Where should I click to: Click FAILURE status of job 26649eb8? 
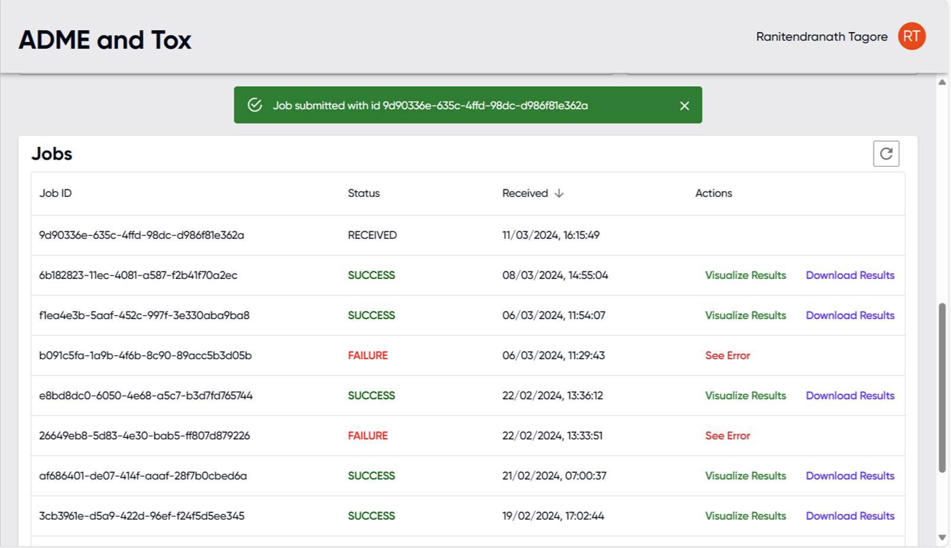[367, 436]
